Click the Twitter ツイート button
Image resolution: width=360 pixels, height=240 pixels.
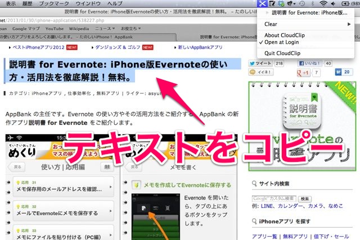click(260, 64)
